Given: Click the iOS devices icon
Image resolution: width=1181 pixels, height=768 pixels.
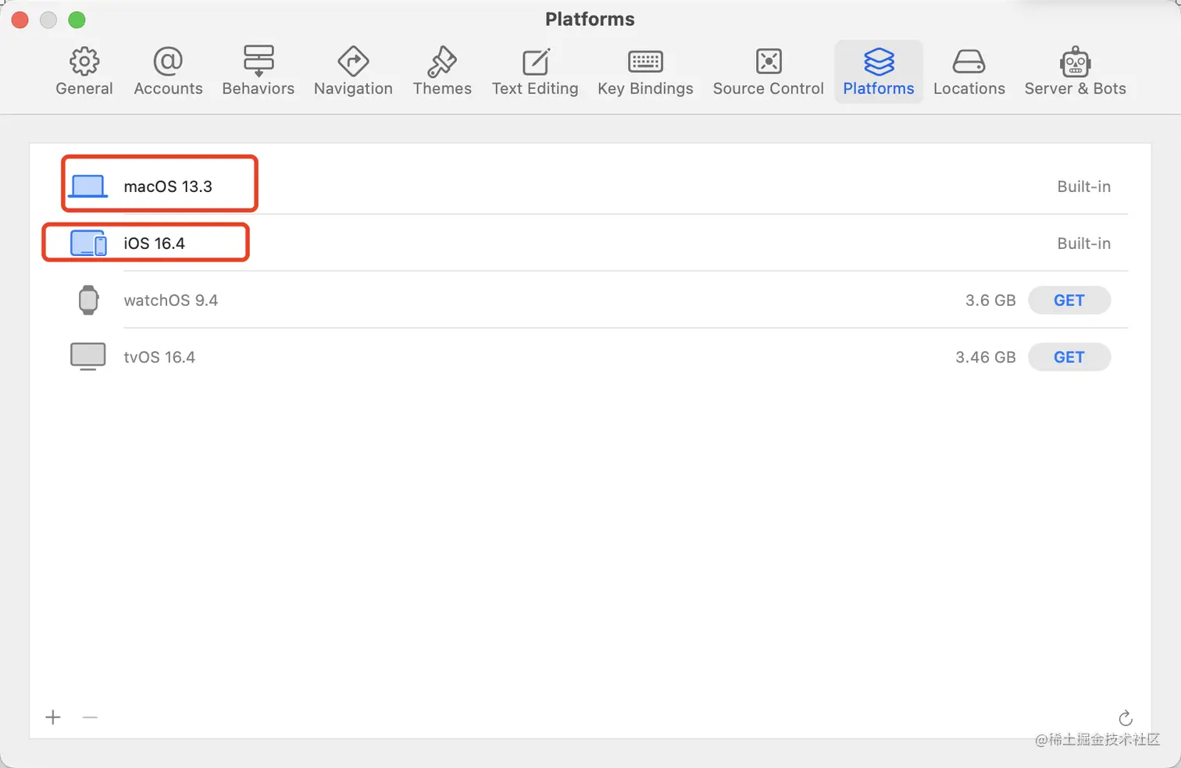Looking at the screenshot, I should click(x=88, y=244).
